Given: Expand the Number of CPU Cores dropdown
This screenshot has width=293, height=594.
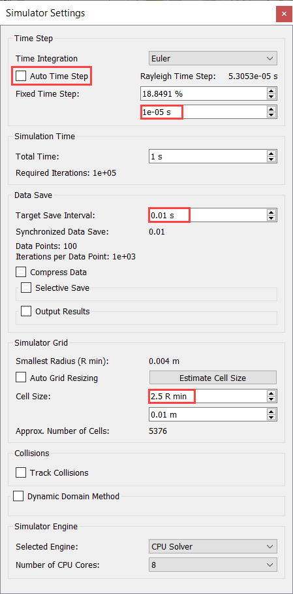Looking at the screenshot, I should pos(213,565).
